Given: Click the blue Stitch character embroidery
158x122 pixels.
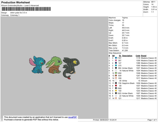Looking at the screenshot, I should coord(37,65).
